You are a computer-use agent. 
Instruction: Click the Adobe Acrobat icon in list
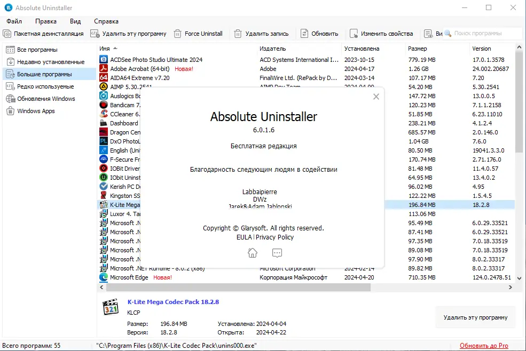[104, 69]
